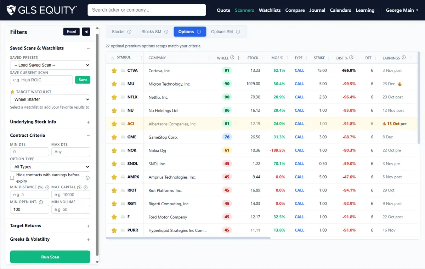This screenshot has width=425, height=269.
Task: Sort by the WHEEL column arrow
Action: click(x=239, y=58)
